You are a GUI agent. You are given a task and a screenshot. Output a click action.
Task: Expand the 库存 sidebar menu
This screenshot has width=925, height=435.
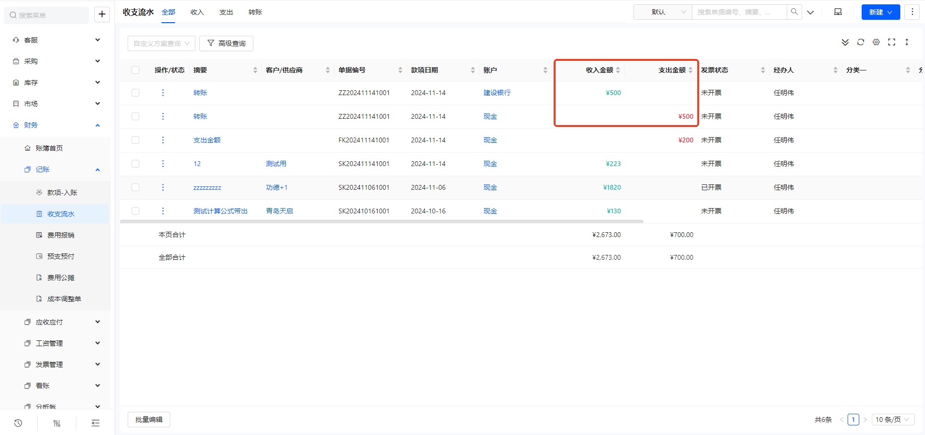pos(57,83)
